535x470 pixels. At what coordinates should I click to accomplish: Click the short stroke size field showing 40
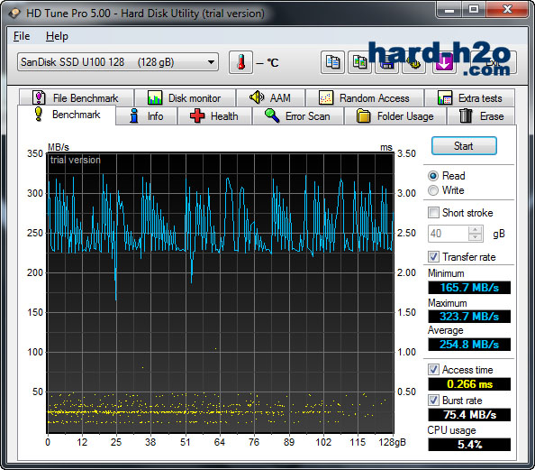tap(449, 234)
